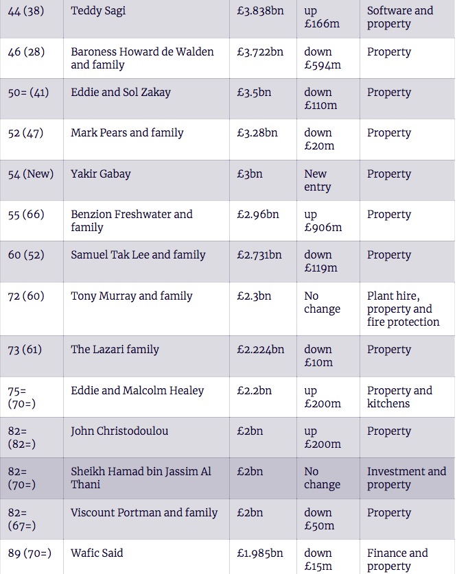Image resolution: width=457 pixels, height=574 pixels.
Task: Select the 'New entry' change cell
Action: pos(318,180)
